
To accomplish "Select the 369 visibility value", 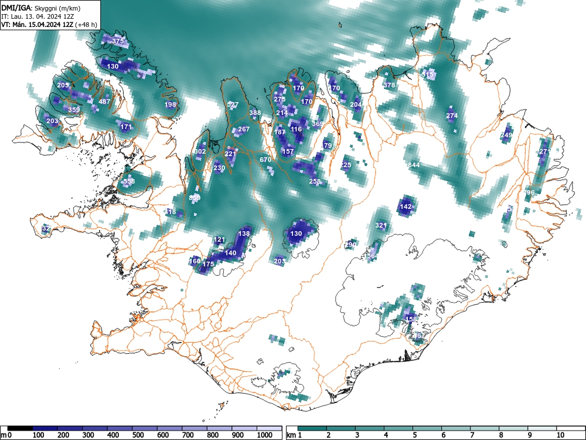I will [x=317, y=124].
